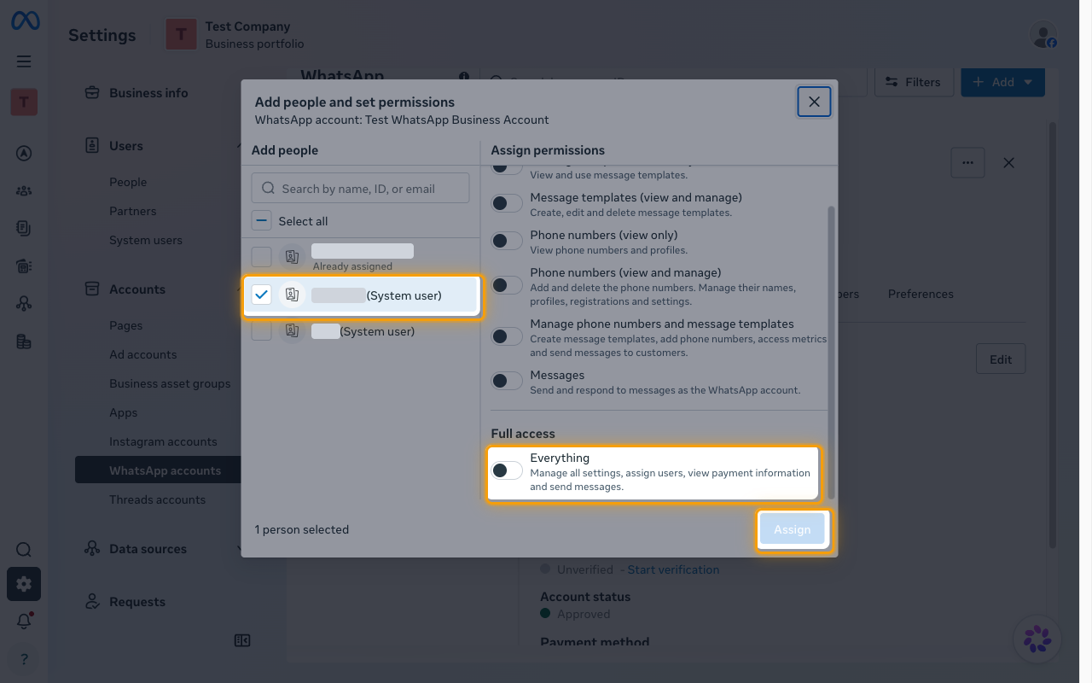Enable Message templates (view and manage) toggle
This screenshot has width=1092, height=683.
tap(507, 203)
